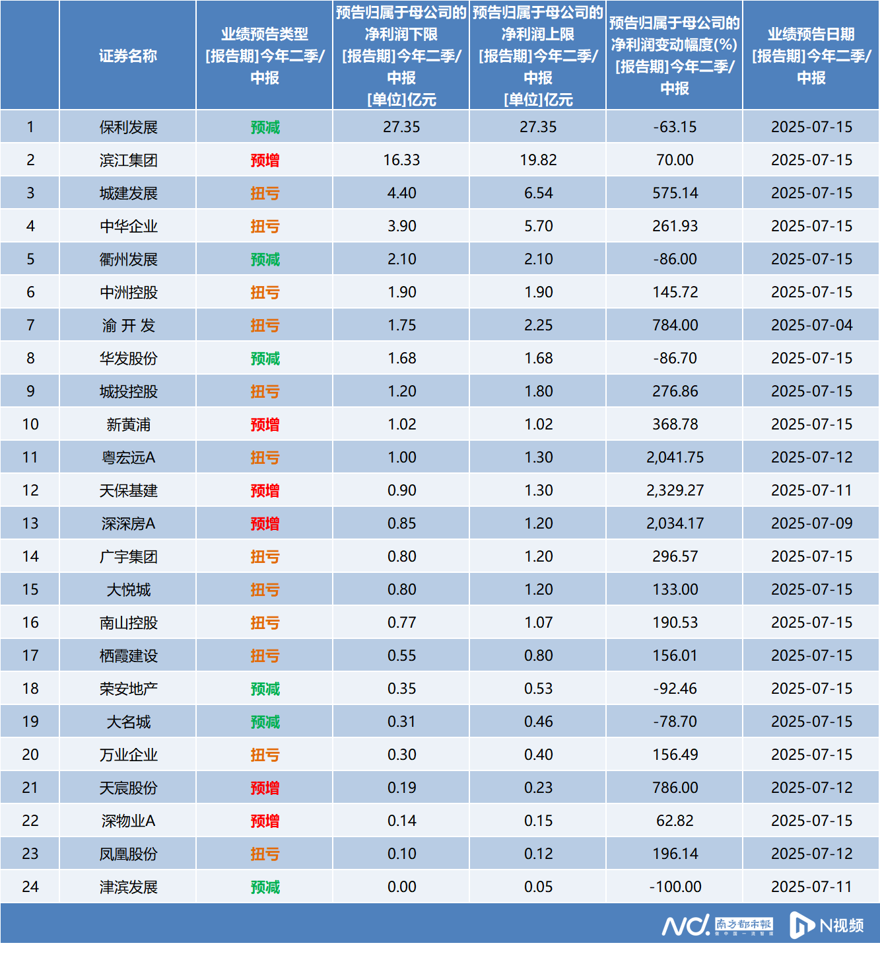Click the 净利润上限 column header
The width and height of the screenshot is (880, 968).
click(x=538, y=56)
